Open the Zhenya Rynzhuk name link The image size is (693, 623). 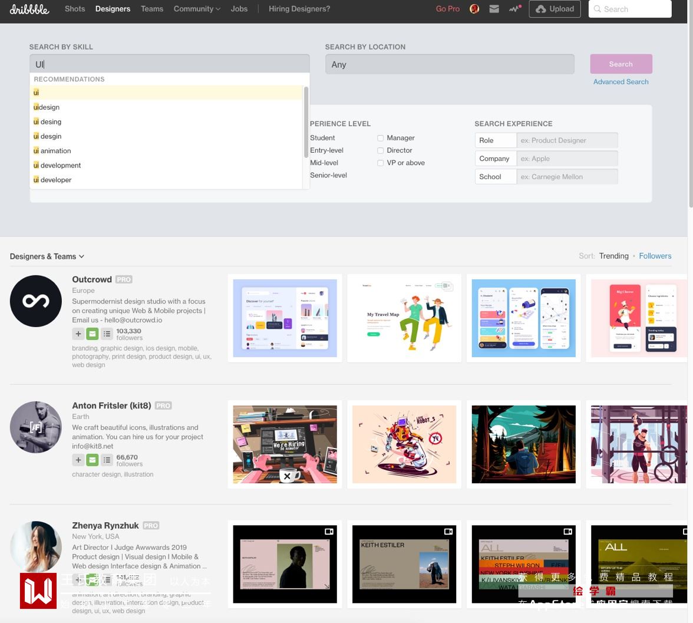(x=105, y=525)
